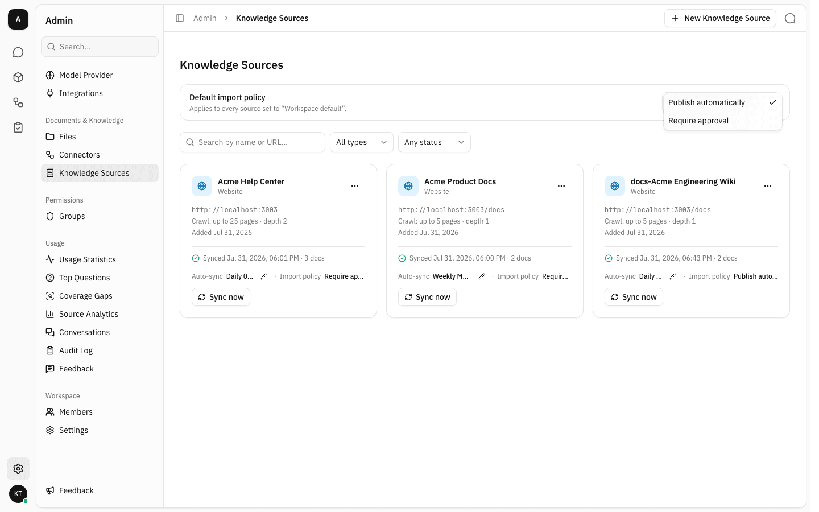Go to Files page
This screenshot has width=819, height=512.
(x=100, y=137)
